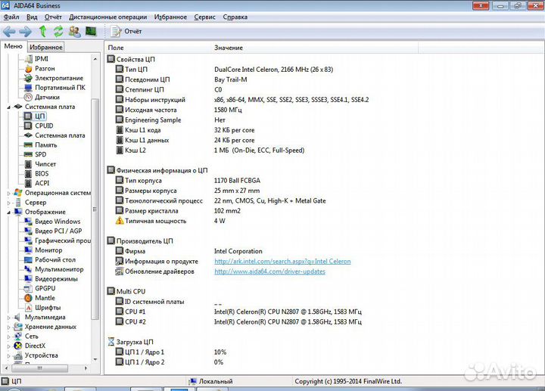545x391 pixels.
Task: Select the Mantle tree item
Action: [45, 297]
